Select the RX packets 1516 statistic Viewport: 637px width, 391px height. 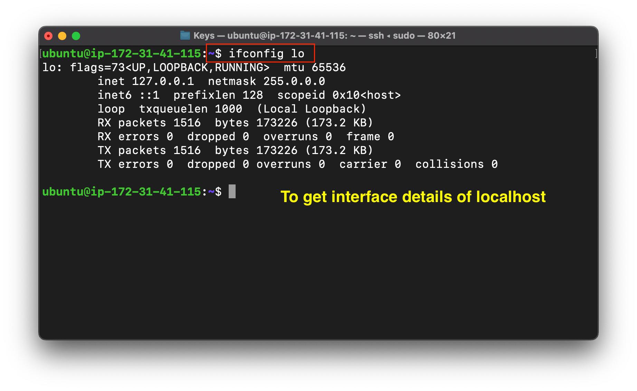click(x=149, y=123)
